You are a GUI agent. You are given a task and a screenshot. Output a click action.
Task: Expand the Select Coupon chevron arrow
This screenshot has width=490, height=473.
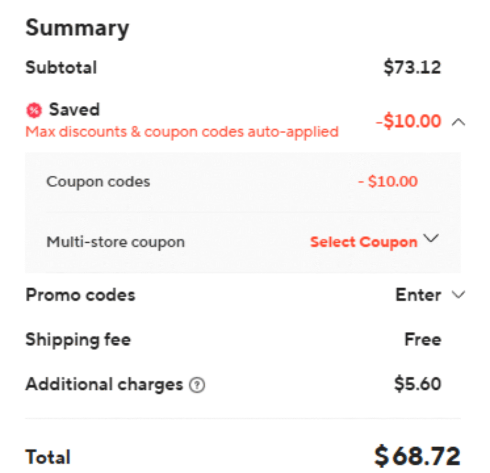[x=431, y=238]
